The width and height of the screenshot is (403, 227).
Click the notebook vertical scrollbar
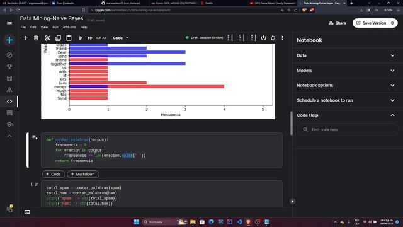(x=292, y=123)
